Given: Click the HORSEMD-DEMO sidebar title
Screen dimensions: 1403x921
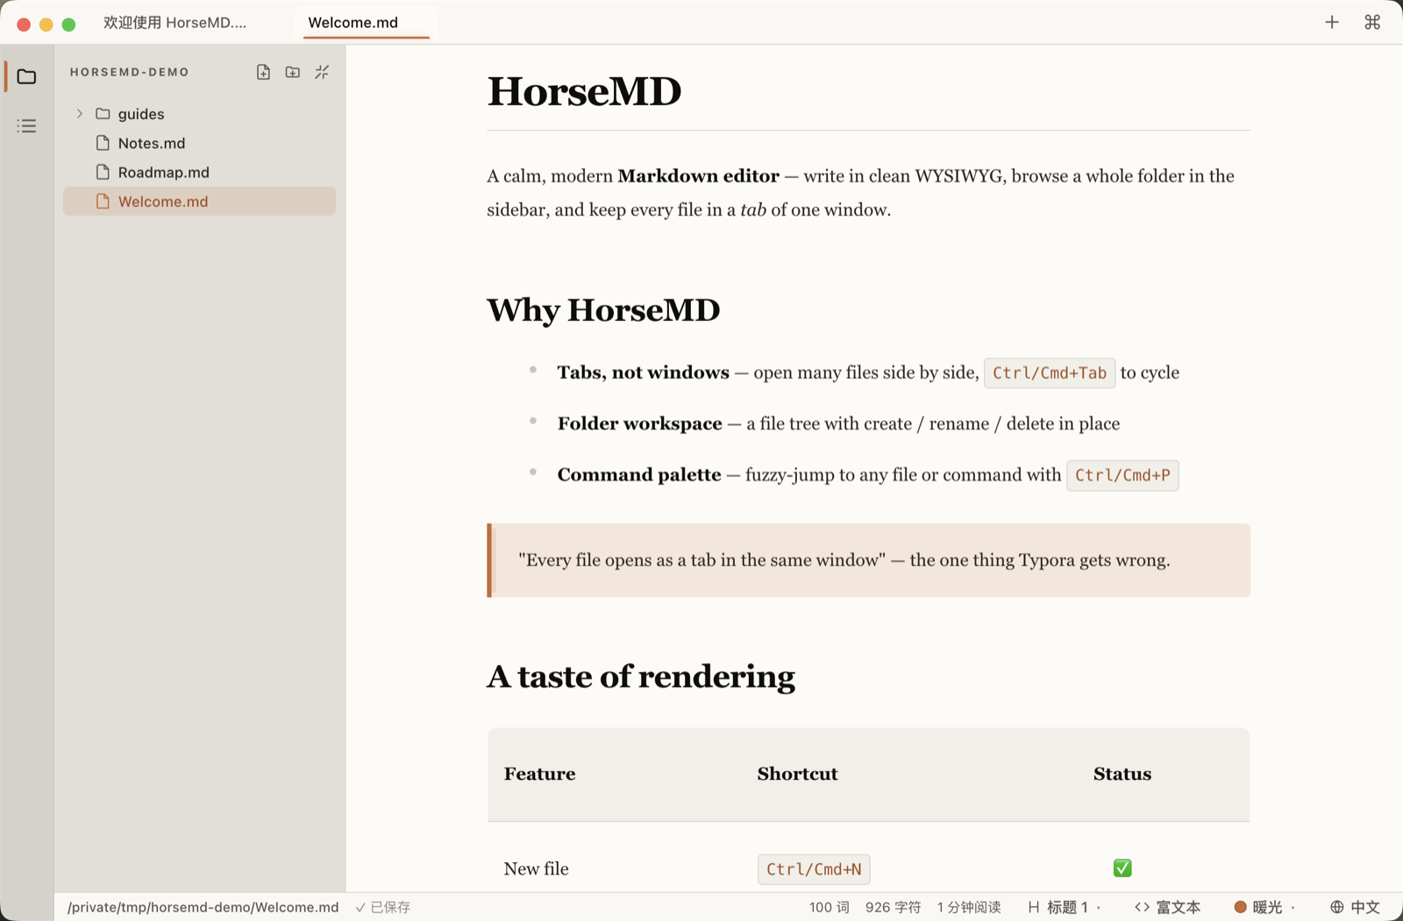Looking at the screenshot, I should tap(130, 72).
